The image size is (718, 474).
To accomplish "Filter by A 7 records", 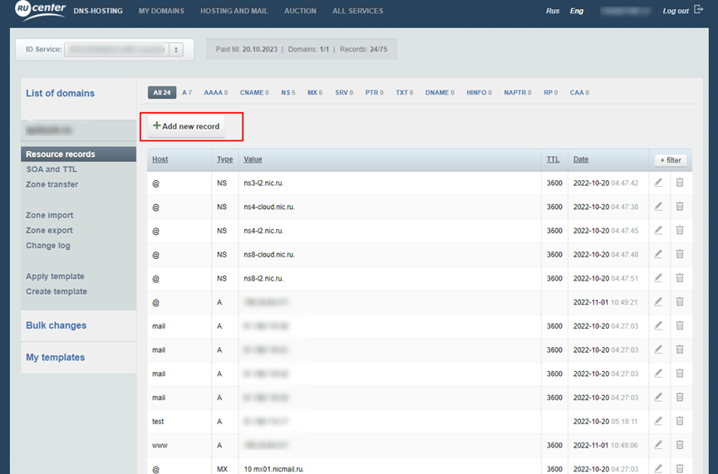I will coord(187,92).
